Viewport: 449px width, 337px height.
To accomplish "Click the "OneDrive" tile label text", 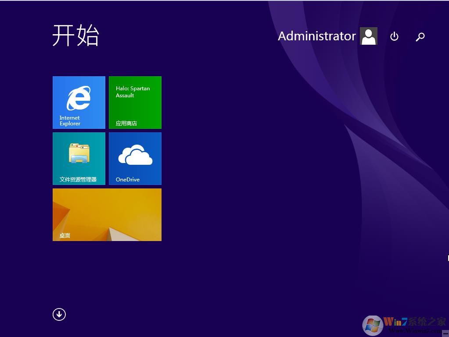I will point(128,179).
